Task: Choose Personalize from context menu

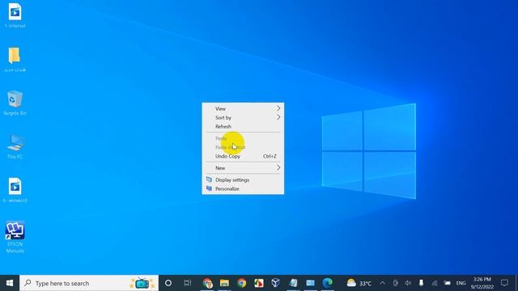Action: coord(243,188)
